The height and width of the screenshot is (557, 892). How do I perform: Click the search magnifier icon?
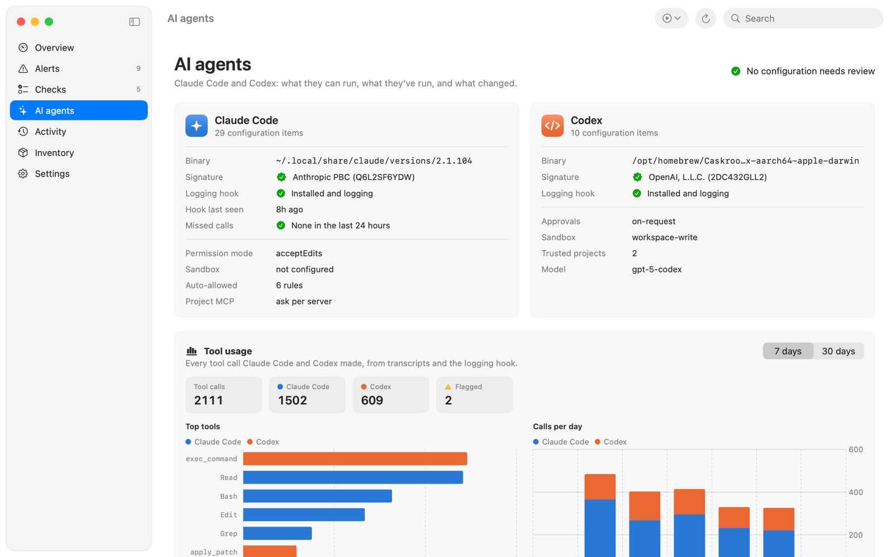(735, 18)
